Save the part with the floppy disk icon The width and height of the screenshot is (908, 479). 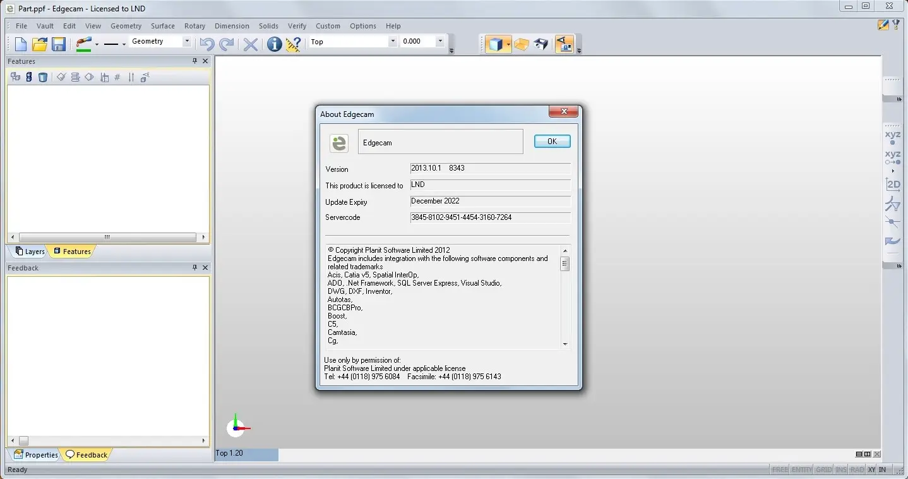pyautogui.click(x=59, y=44)
